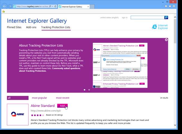Screen dimensions: 182x134
Task: Click the Add to Favorites bar icon
Action: 4,11
